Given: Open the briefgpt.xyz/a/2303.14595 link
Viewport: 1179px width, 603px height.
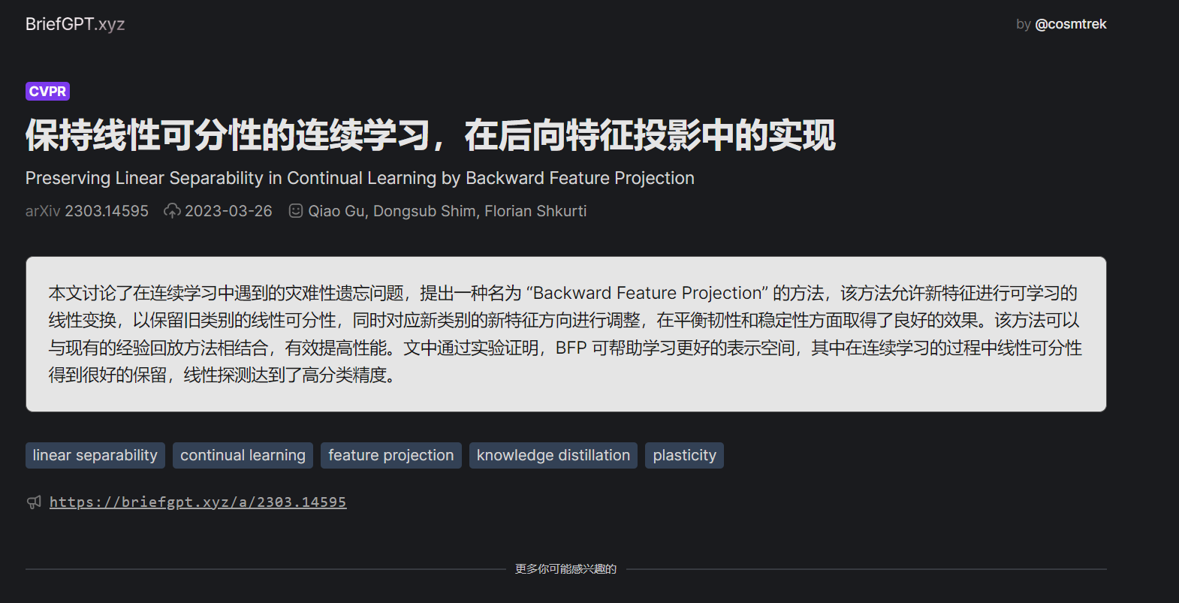Looking at the screenshot, I should [x=198, y=502].
